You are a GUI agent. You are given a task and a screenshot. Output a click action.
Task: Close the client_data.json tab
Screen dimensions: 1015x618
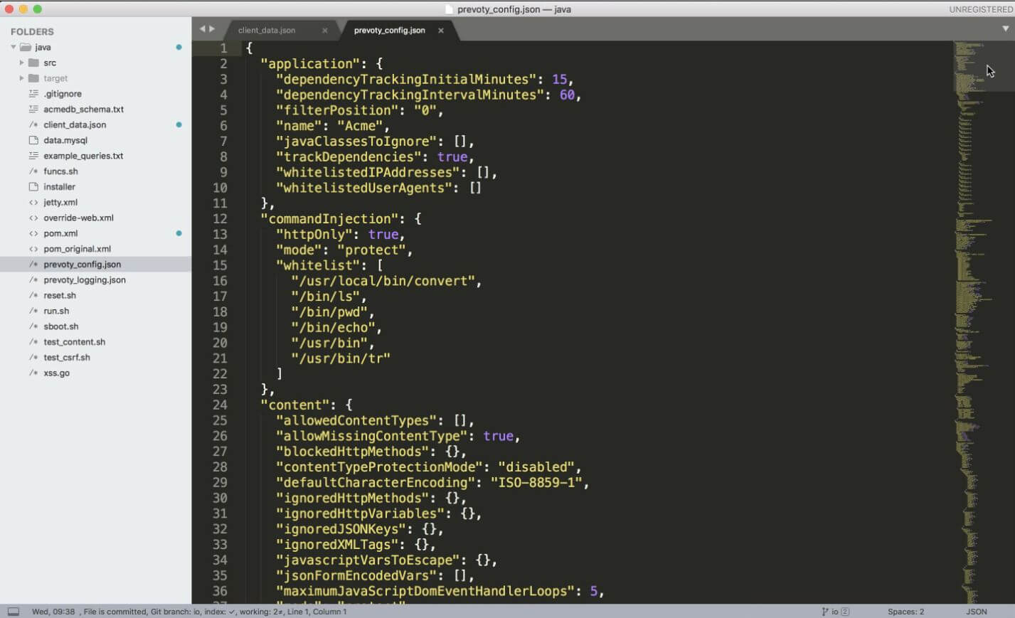(325, 31)
